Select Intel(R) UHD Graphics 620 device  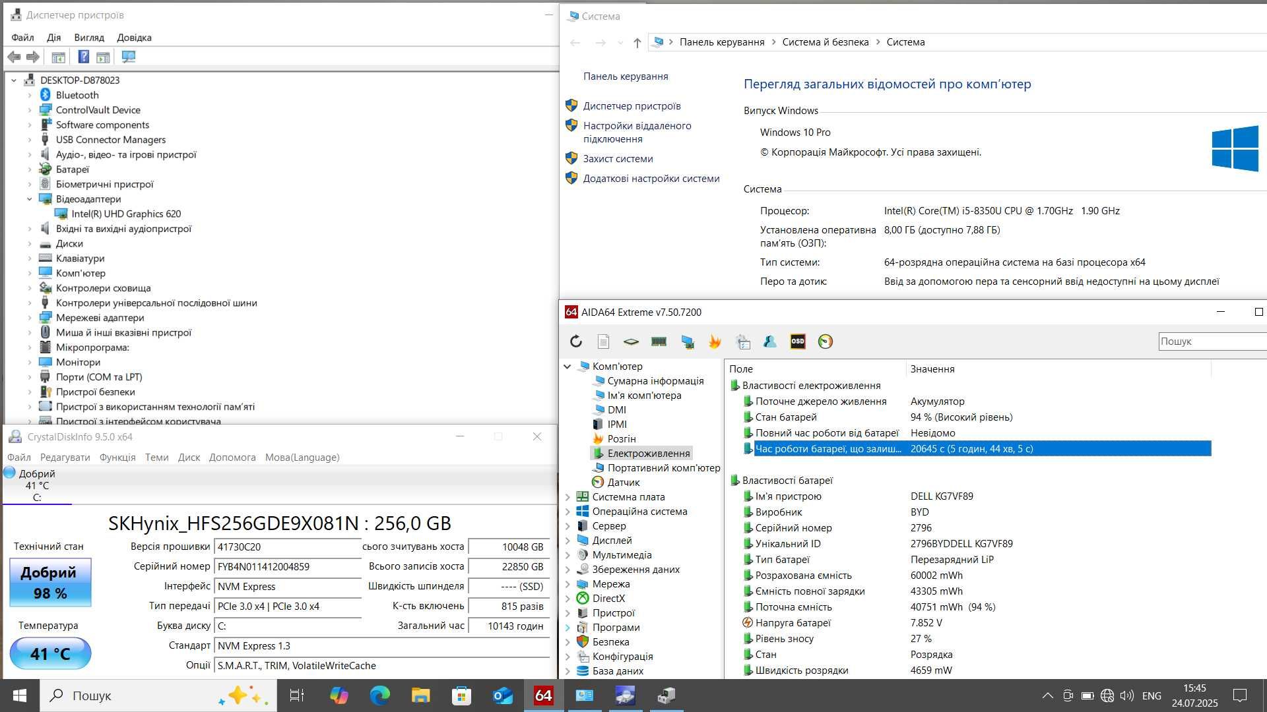[x=126, y=214]
